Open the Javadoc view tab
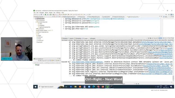This screenshot has height=98, width=175. pyautogui.click(x=71, y=38)
